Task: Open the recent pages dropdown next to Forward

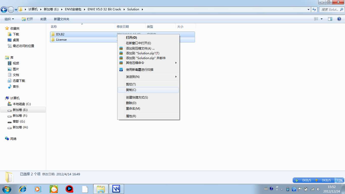Action: [x=16, y=10]
